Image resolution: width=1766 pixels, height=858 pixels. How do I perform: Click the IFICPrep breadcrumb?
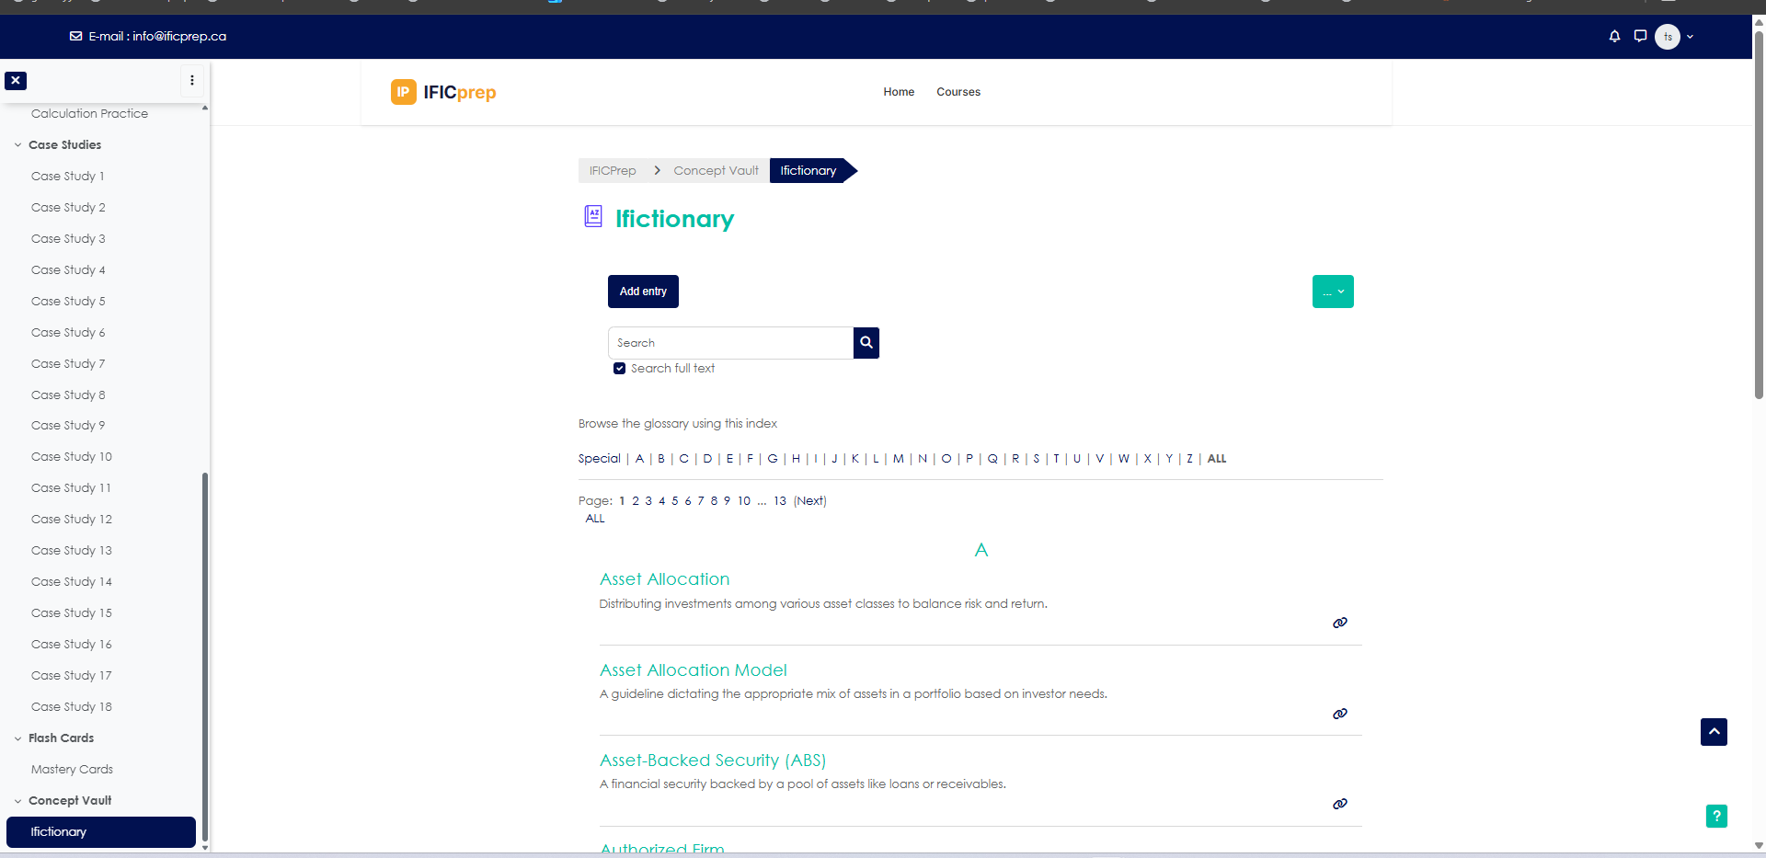pos(613,170)
